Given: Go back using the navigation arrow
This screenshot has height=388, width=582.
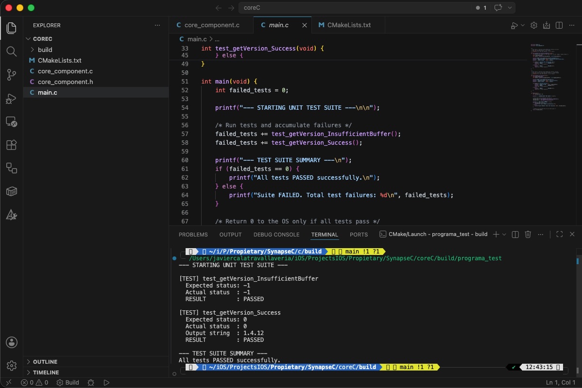Looking at the screenshot, I should click(x=218, y=8).
